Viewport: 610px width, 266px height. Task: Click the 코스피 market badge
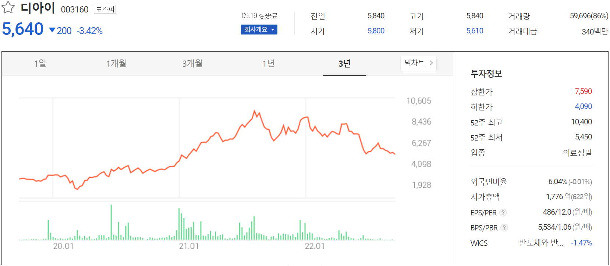click(x=105, y=9)
